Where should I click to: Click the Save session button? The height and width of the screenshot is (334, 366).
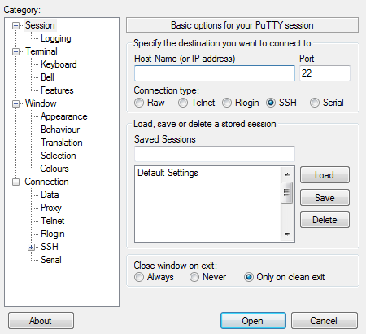(325, 198)
